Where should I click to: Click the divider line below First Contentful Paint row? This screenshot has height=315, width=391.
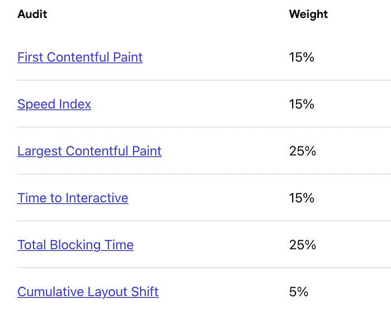pyautogui.click(x=201, y=80)
